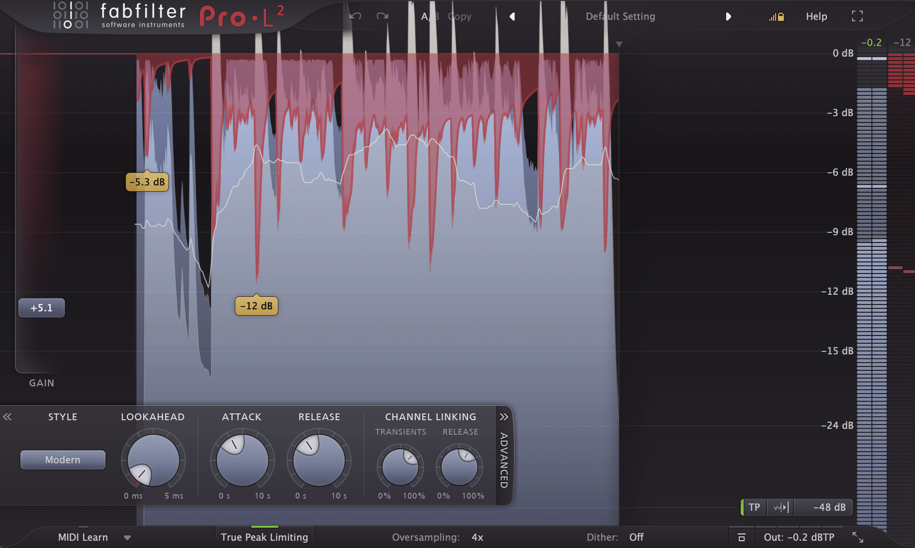Click the TRANSIENTS label

(401, 432)
